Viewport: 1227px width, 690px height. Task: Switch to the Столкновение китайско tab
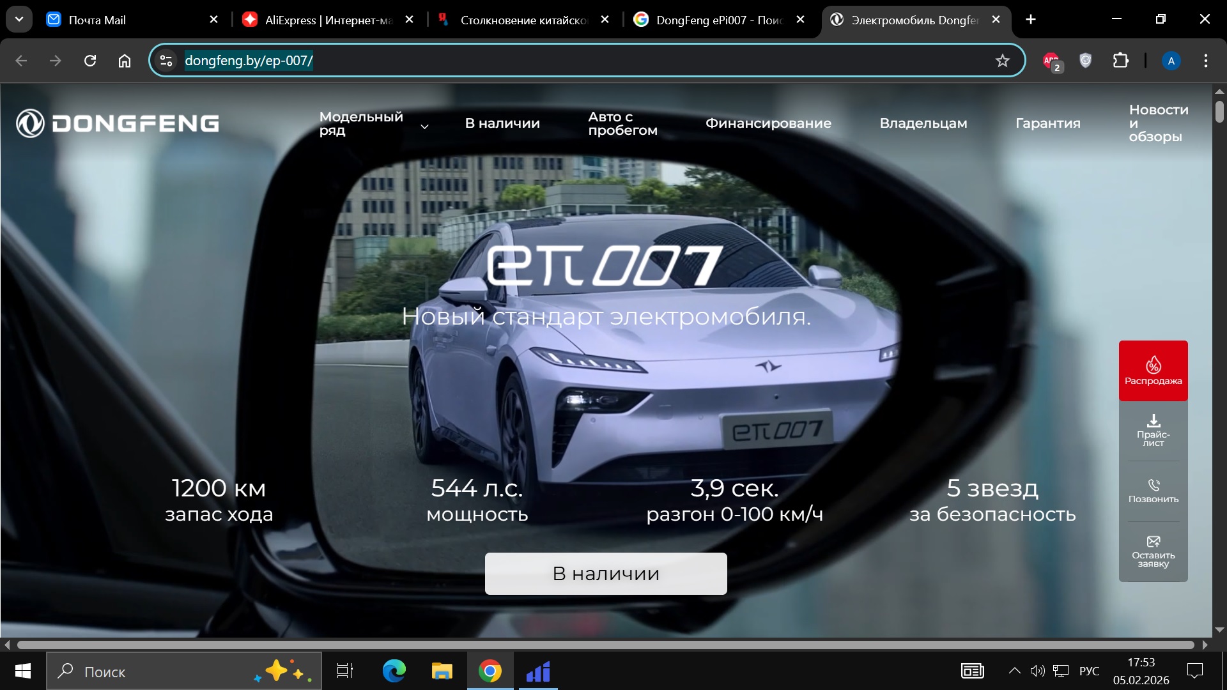pos(523,20)
